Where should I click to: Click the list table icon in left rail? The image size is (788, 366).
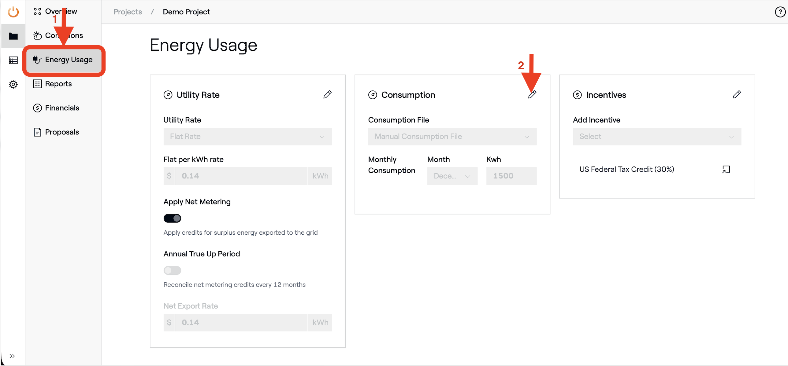point(13,60)
